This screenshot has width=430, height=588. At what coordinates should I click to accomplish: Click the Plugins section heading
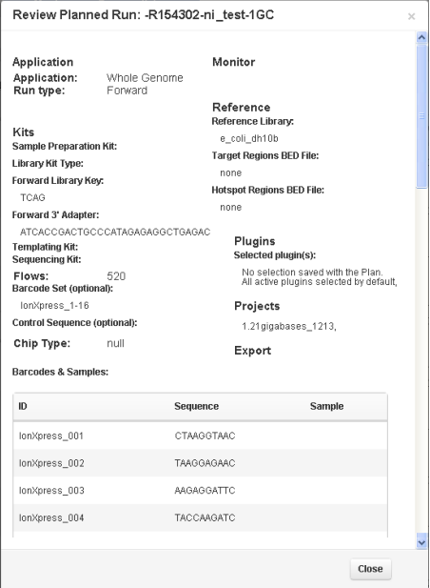point(255,241)
